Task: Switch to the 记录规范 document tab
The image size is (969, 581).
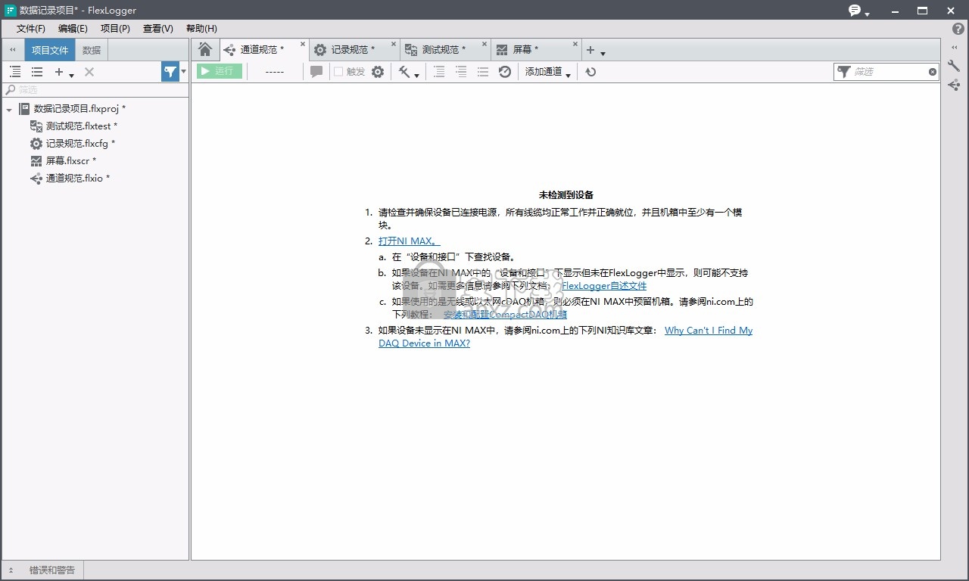Action: point(353,50)
